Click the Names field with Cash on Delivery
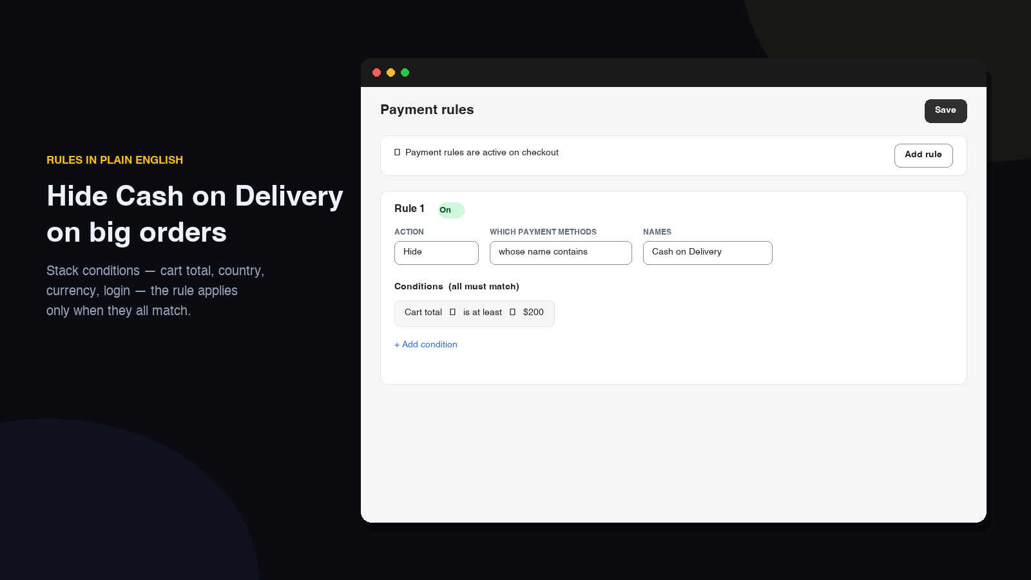Viewport: 1031px width, 580px height. click(x=708, y=253)
